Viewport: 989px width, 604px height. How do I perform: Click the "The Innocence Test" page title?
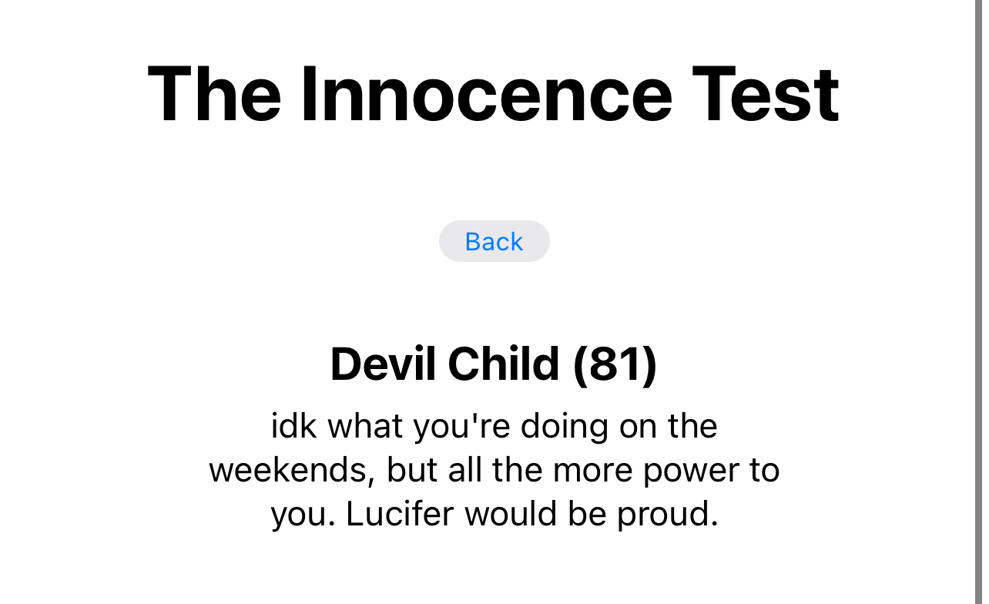coord(493,95)
